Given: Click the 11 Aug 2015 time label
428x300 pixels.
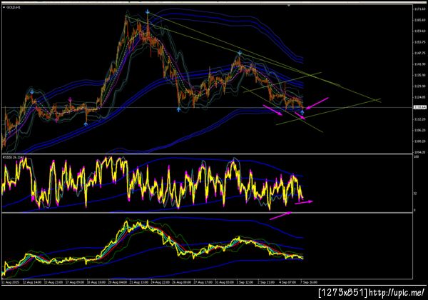Looking at the screenshot, I should tap(9, 282).
